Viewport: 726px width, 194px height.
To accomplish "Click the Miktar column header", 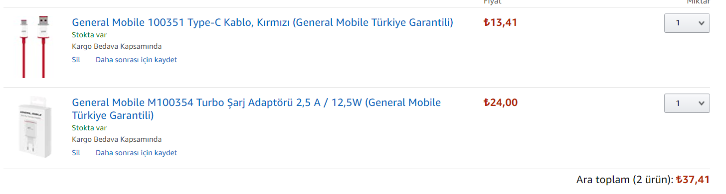I will coord(698,1).
